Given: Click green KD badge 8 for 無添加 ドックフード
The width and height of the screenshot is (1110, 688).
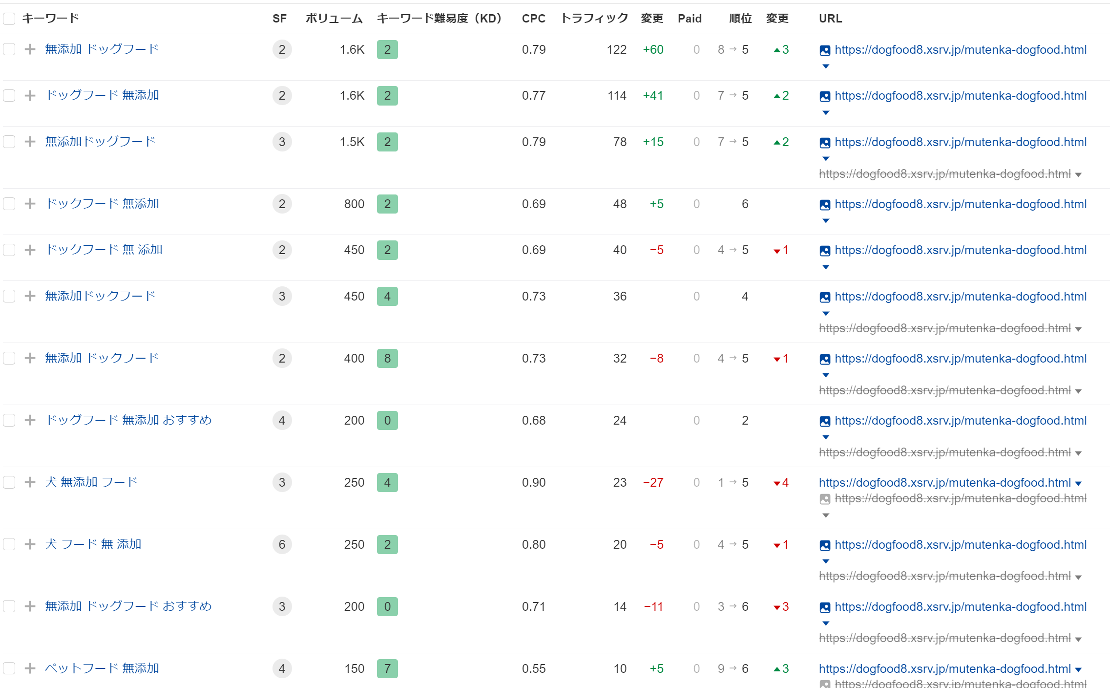Looking at the screenshot, I should 387,358.
